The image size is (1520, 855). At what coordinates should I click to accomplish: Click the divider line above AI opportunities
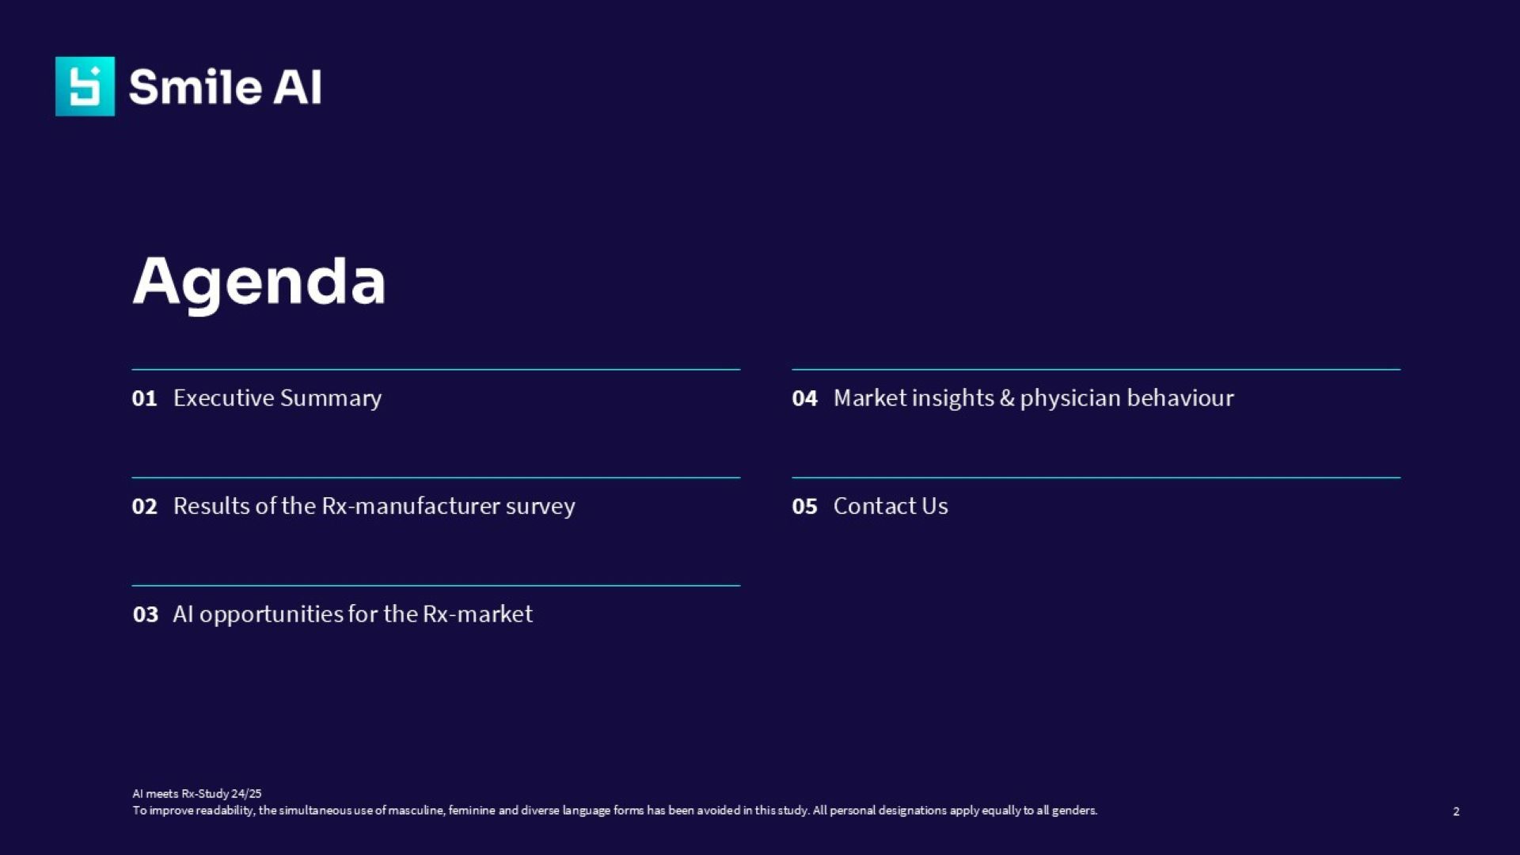(x=435, y=586)
